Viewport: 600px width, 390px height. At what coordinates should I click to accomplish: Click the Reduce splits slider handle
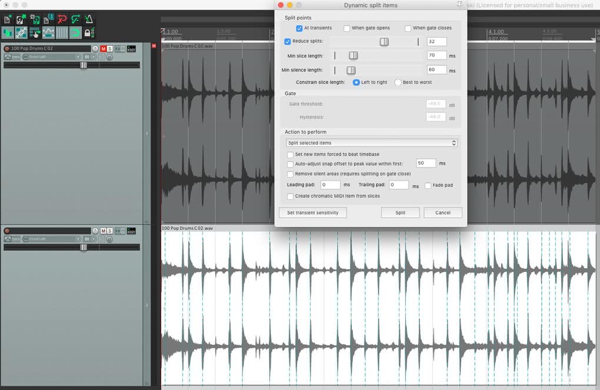click(x=384, y=42)
